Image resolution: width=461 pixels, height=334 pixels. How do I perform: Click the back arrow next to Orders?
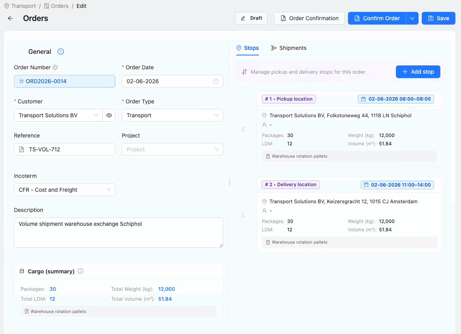[x=10, y=18]
